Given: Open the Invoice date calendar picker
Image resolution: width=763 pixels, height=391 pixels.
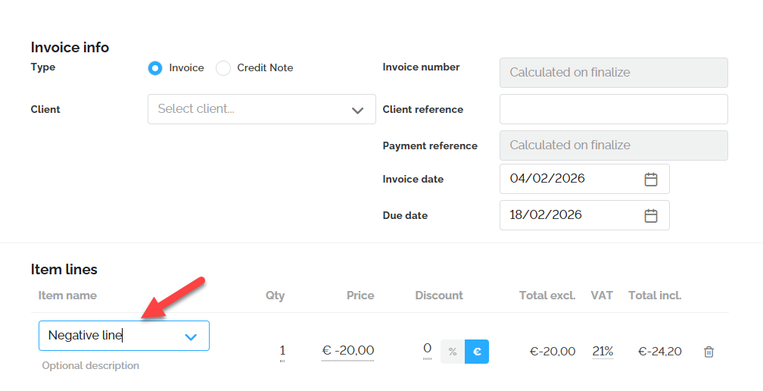Looking at the screenshot, I should [651, 180].
